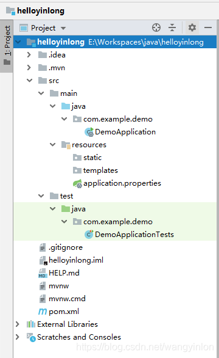Collapse the java folder under main

[53, 106]
